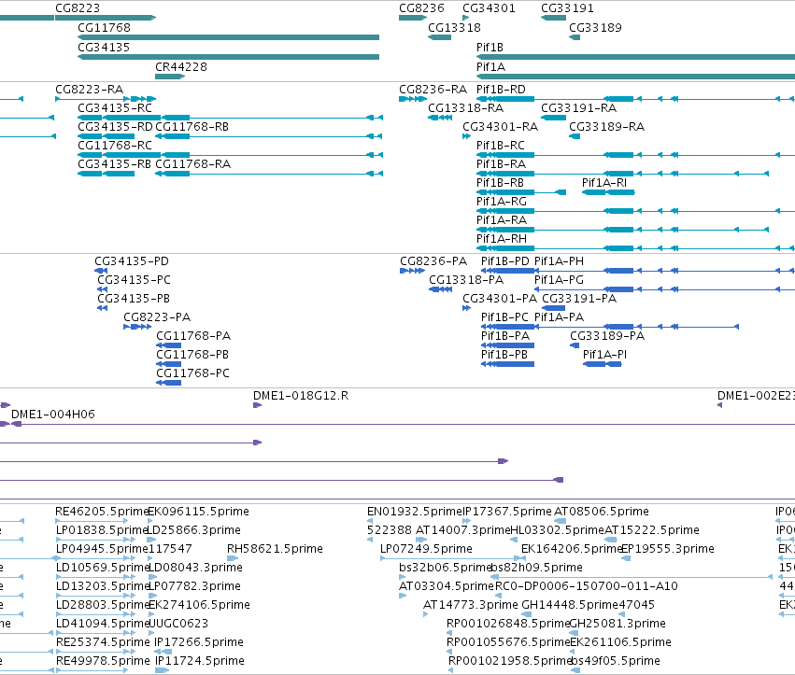Image resolution: width=795 pixels, height=675 pixels.
Task: Open the CG34301-RA transcript label
Action: pyautogui.click(x=500, y=127)
